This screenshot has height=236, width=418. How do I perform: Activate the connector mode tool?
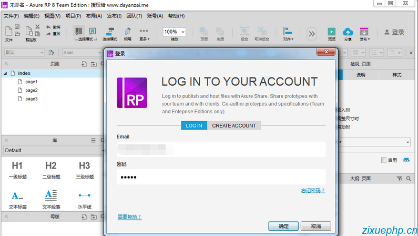[x=110, y=31]
